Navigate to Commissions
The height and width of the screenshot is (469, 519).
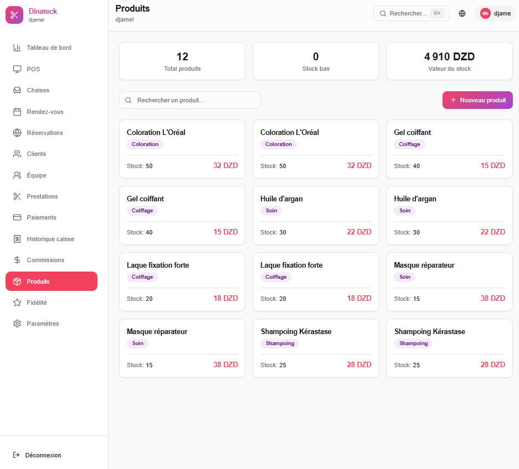[x=52, y=260]
